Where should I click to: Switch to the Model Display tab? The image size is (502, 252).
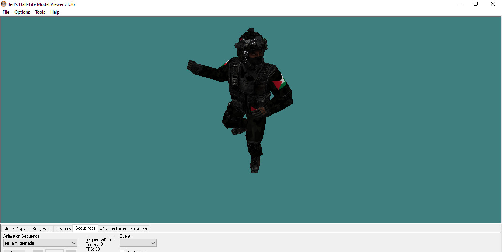pos(16,228)
